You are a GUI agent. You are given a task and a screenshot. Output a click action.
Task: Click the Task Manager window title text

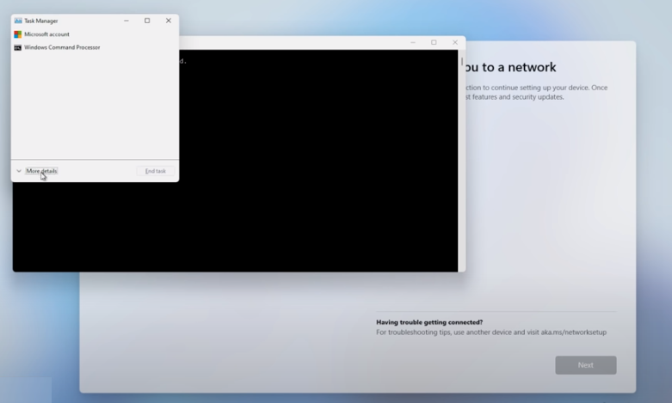(41, 21)
